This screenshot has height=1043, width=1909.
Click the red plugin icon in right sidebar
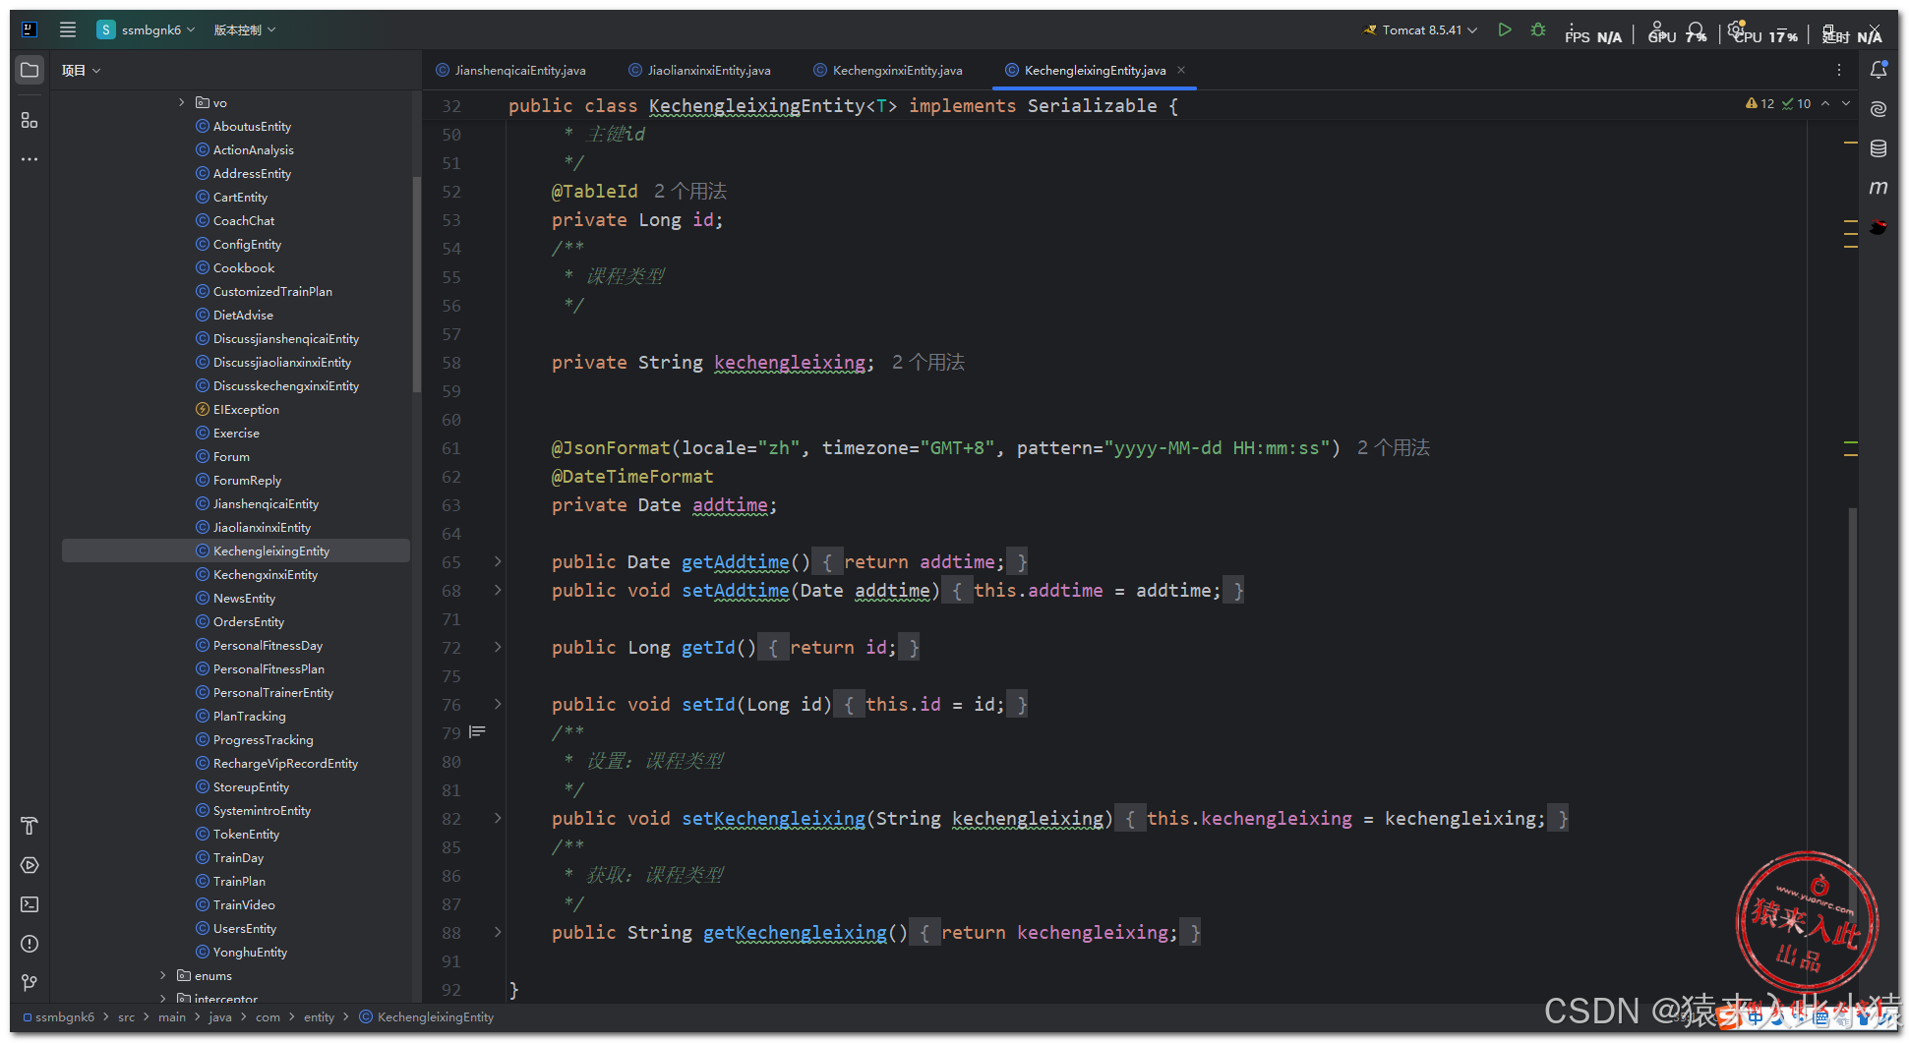click(x=1879, y=227)
